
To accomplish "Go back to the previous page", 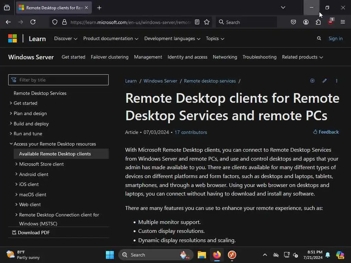I will coord(8,22).
